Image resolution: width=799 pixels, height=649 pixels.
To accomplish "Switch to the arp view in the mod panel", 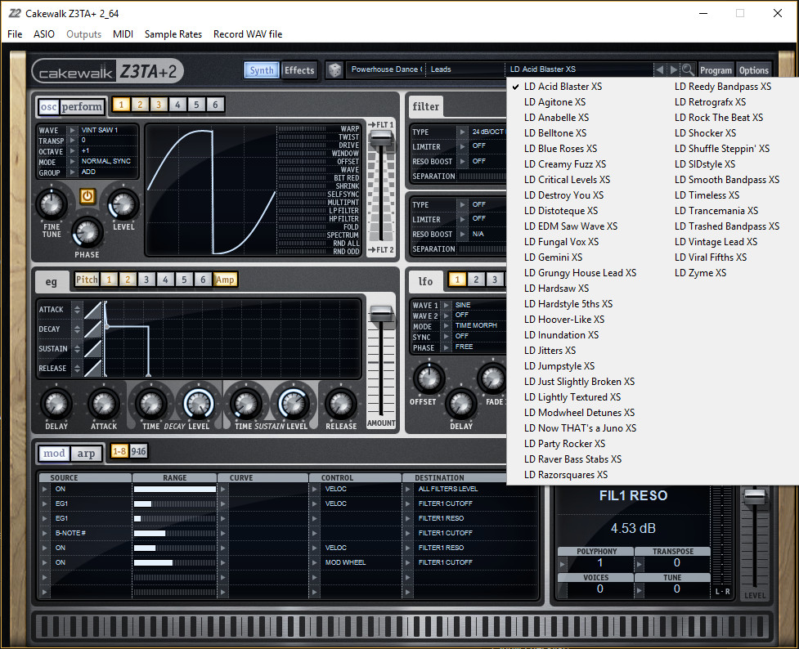I will click(88, 453).
